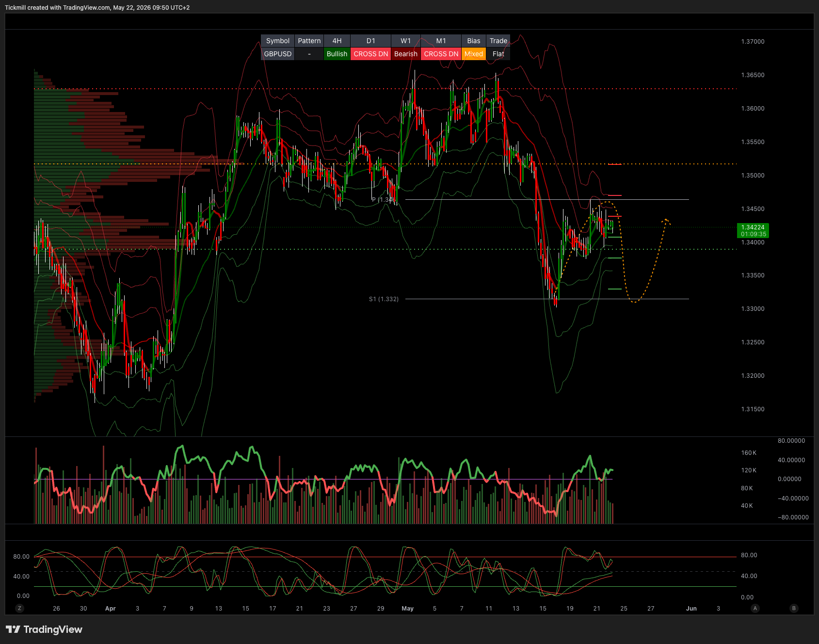
Task: Click the 1.35500 price axis label
Action: (x=753, y=142)
